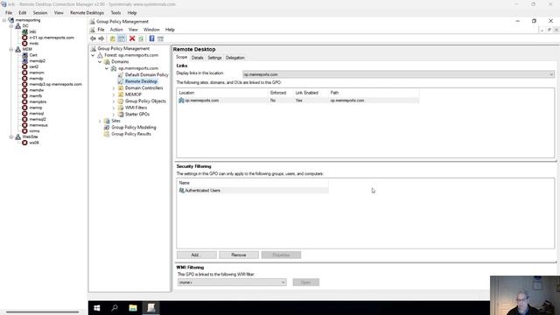Viewport: 560px width, 315px height.
Task: Click the red disconnected icon beside memsql2
Action: pos(24,119)
